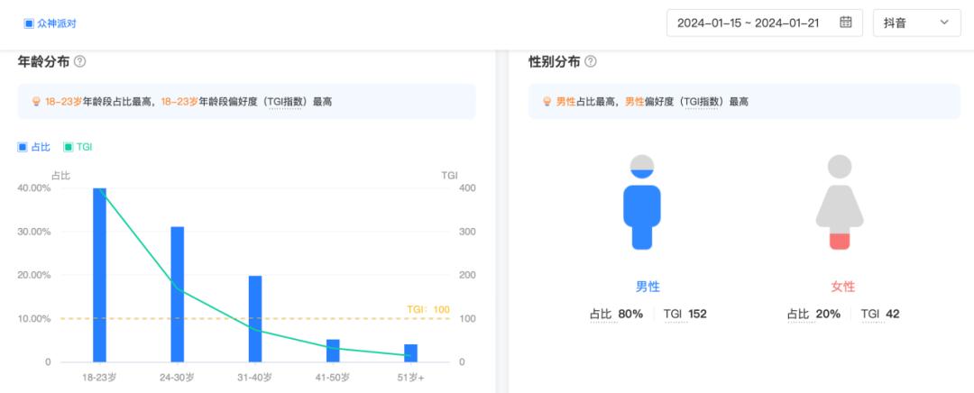The image size is (974, 393).
Task: Click the female TGI value 42
Action: tap(893, 315)
